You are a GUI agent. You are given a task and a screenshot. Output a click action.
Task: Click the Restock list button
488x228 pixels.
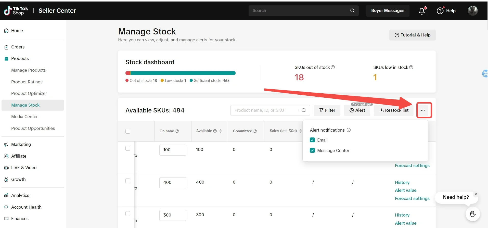tap(394, 110)
